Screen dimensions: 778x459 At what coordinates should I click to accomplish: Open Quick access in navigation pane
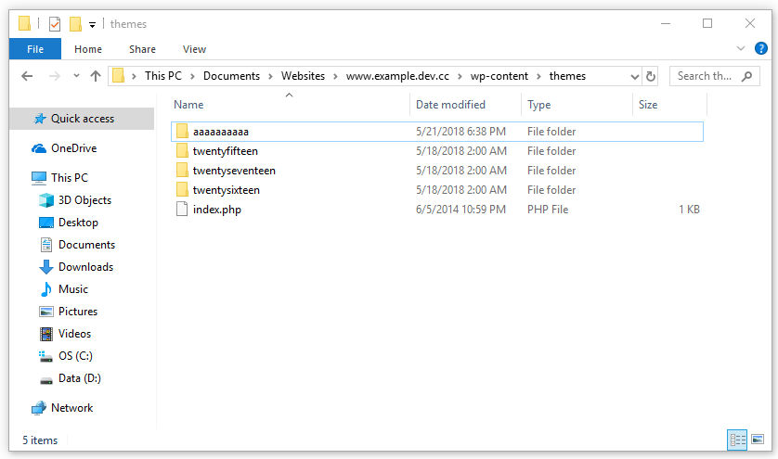point(82,119)
